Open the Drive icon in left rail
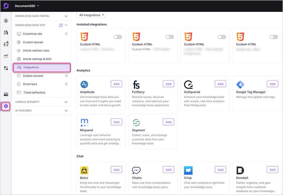The image size is (283, 195). [x=6, y=94]
